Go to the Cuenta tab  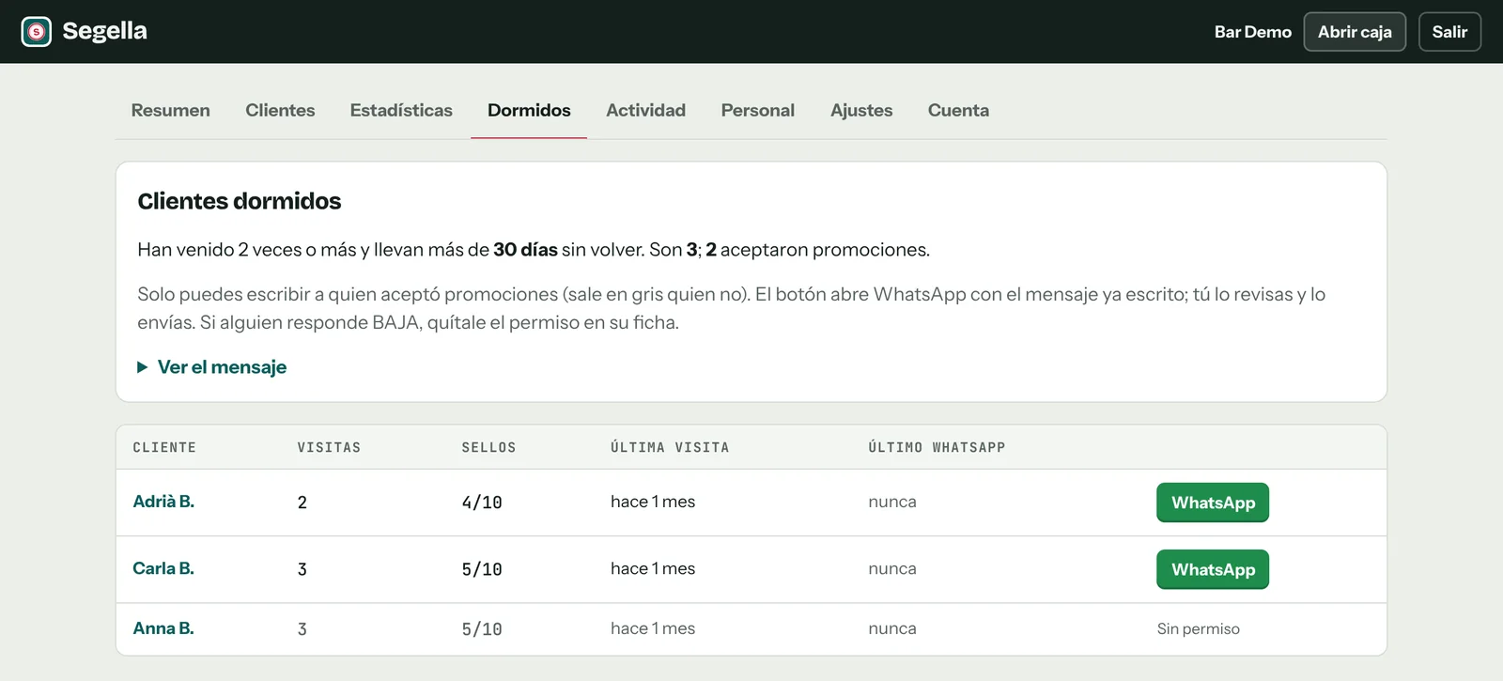point(958,111)
